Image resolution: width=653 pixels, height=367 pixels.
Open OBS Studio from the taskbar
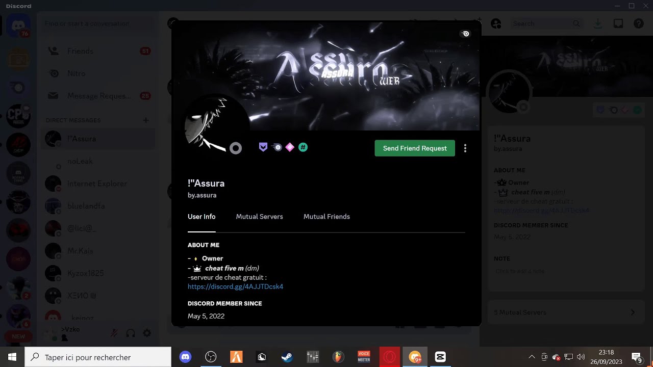point(211,357)
